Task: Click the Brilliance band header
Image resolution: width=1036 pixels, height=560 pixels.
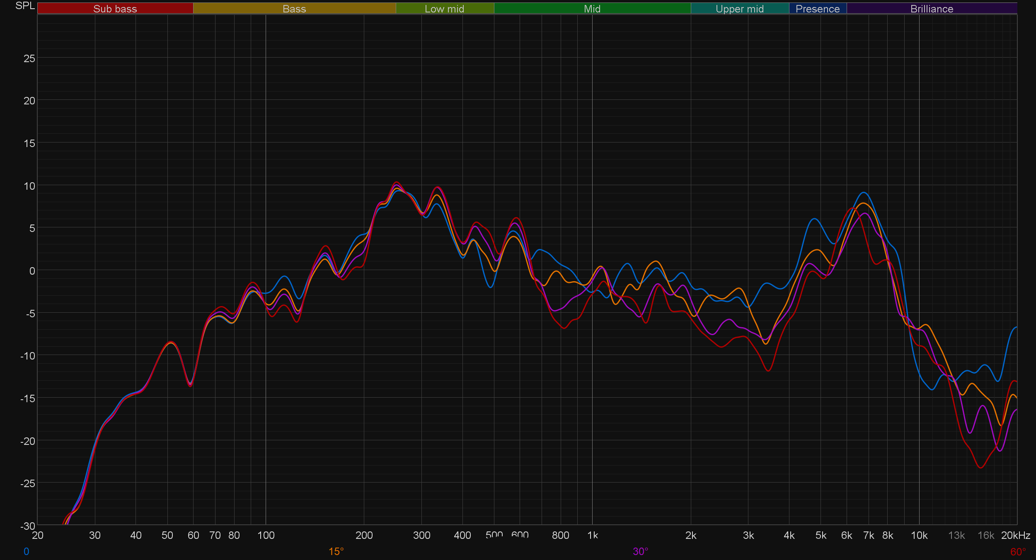Action: click(x=932, y=9)
